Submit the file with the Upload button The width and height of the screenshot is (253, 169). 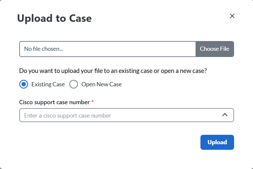217,142
